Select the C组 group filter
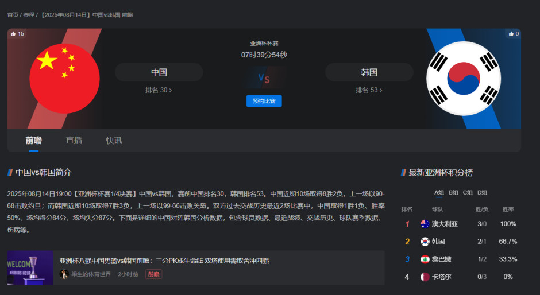The image size is (540, 295). pyautogui.click(x=468, y=193)
